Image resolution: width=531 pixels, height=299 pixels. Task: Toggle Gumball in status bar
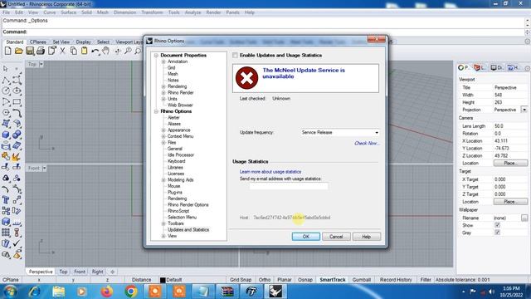click(362, 280)
